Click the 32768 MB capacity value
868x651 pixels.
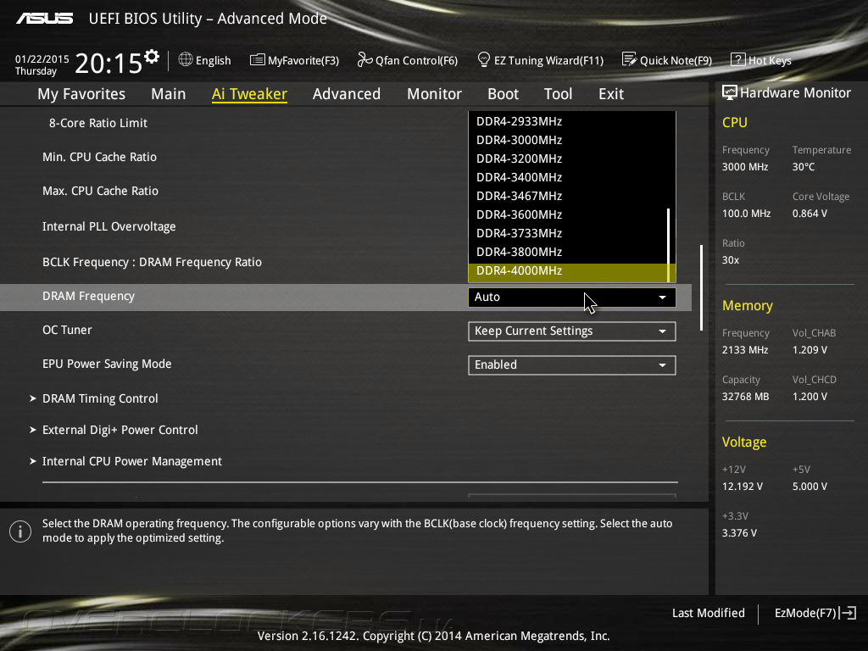click(745, 397)
